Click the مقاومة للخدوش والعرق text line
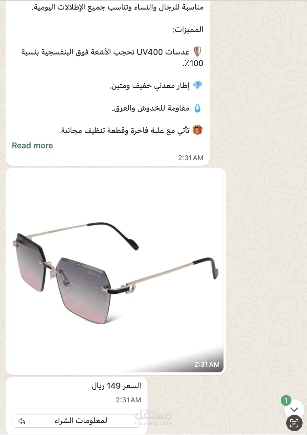The image size is (307, 435). [x=151, y=108]
